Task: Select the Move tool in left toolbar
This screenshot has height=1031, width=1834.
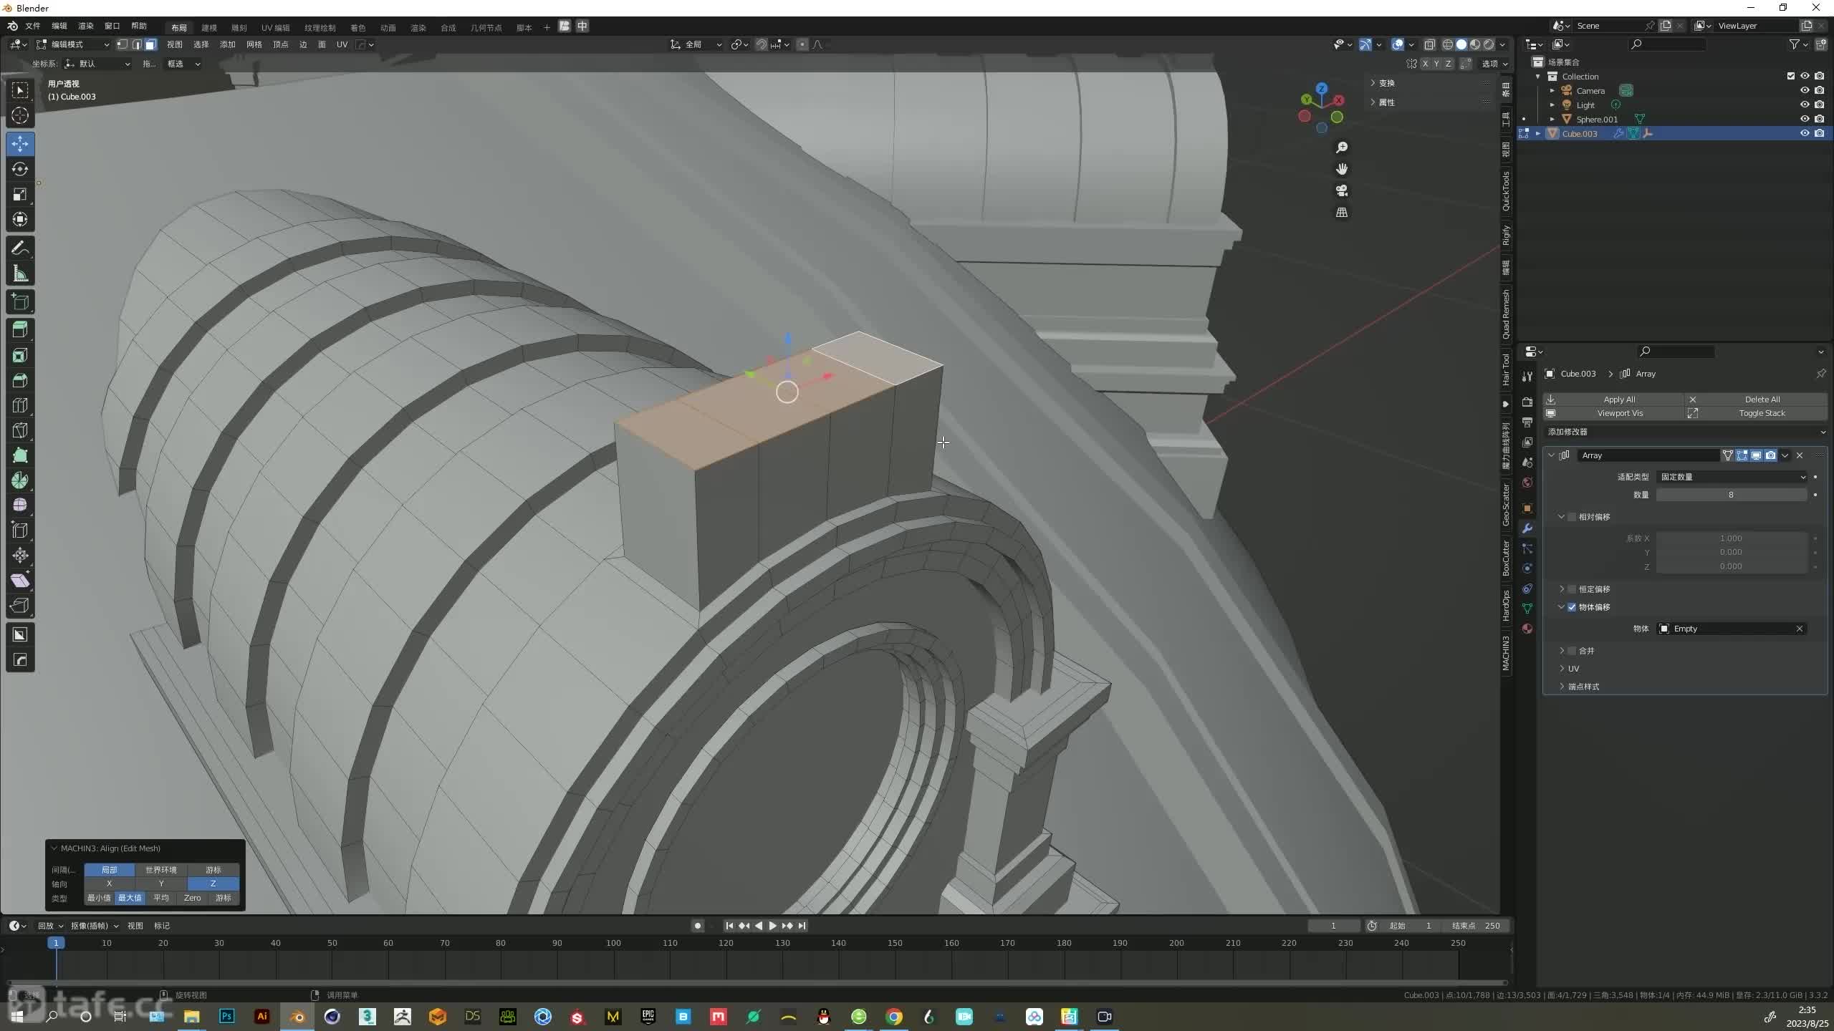Action: point(20,144)
